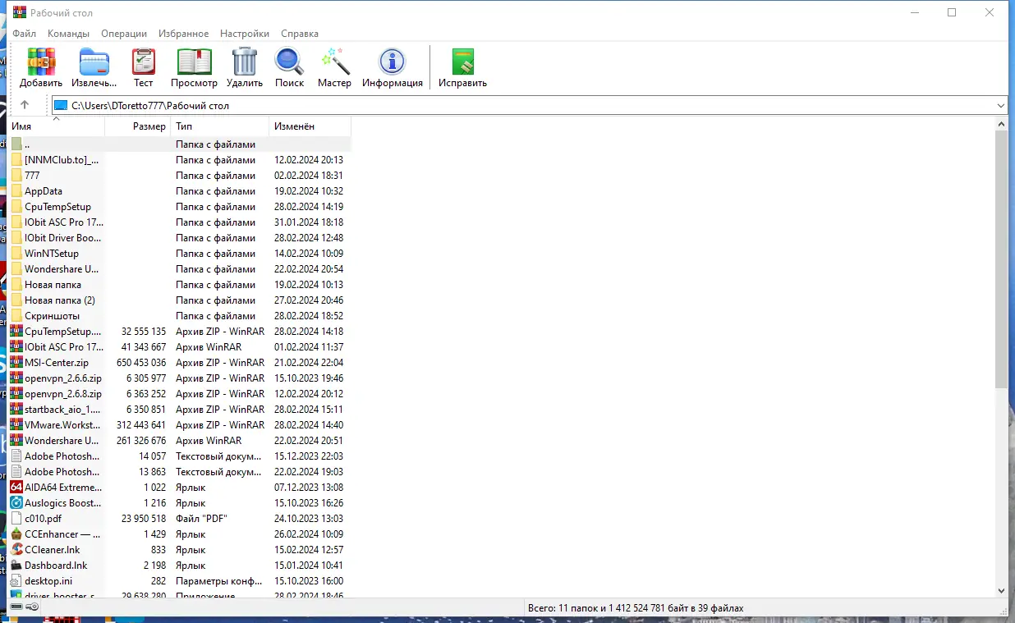Screen dimensions: 1015x623
Task: Expand the address path dropdown arrow
Action: tap(1000, 105)
